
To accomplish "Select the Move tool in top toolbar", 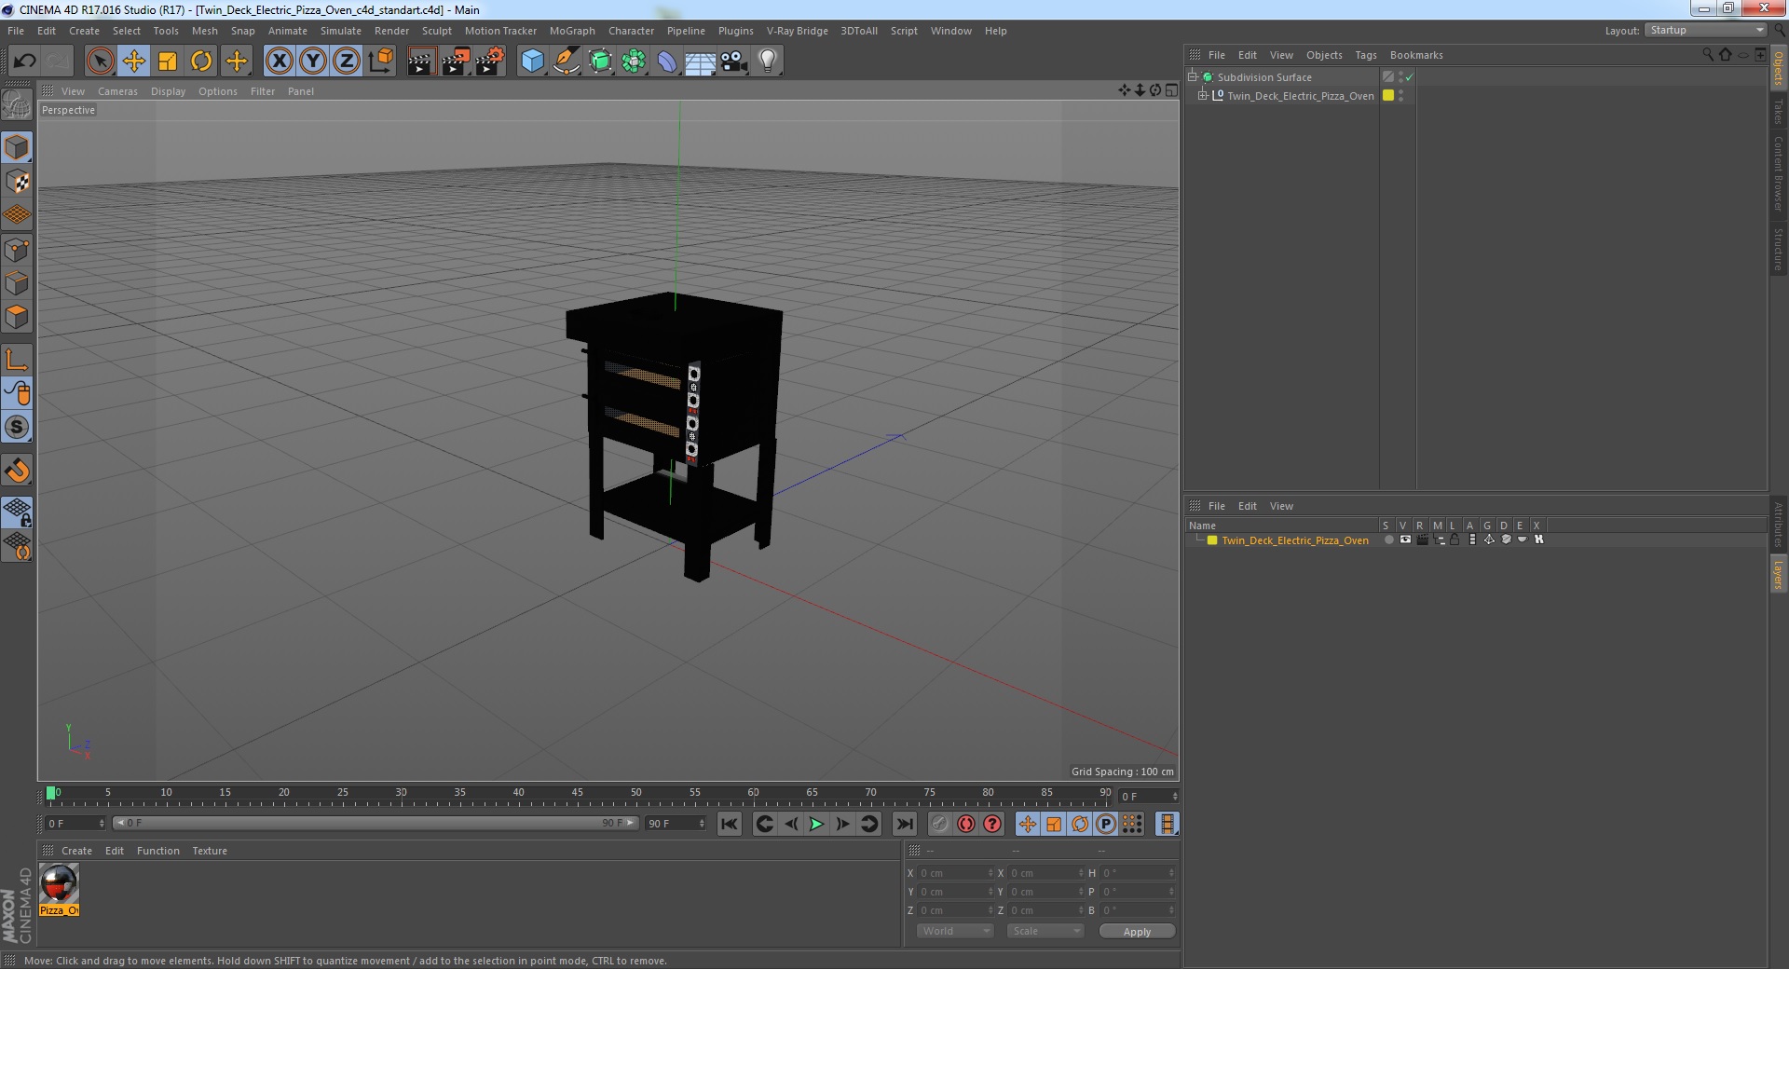I will pyautogui.click(x=134, y=61).
